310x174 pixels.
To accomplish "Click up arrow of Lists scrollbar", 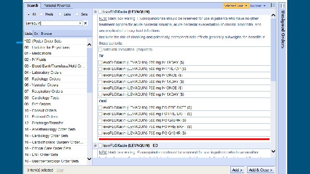I will point(90,45).
